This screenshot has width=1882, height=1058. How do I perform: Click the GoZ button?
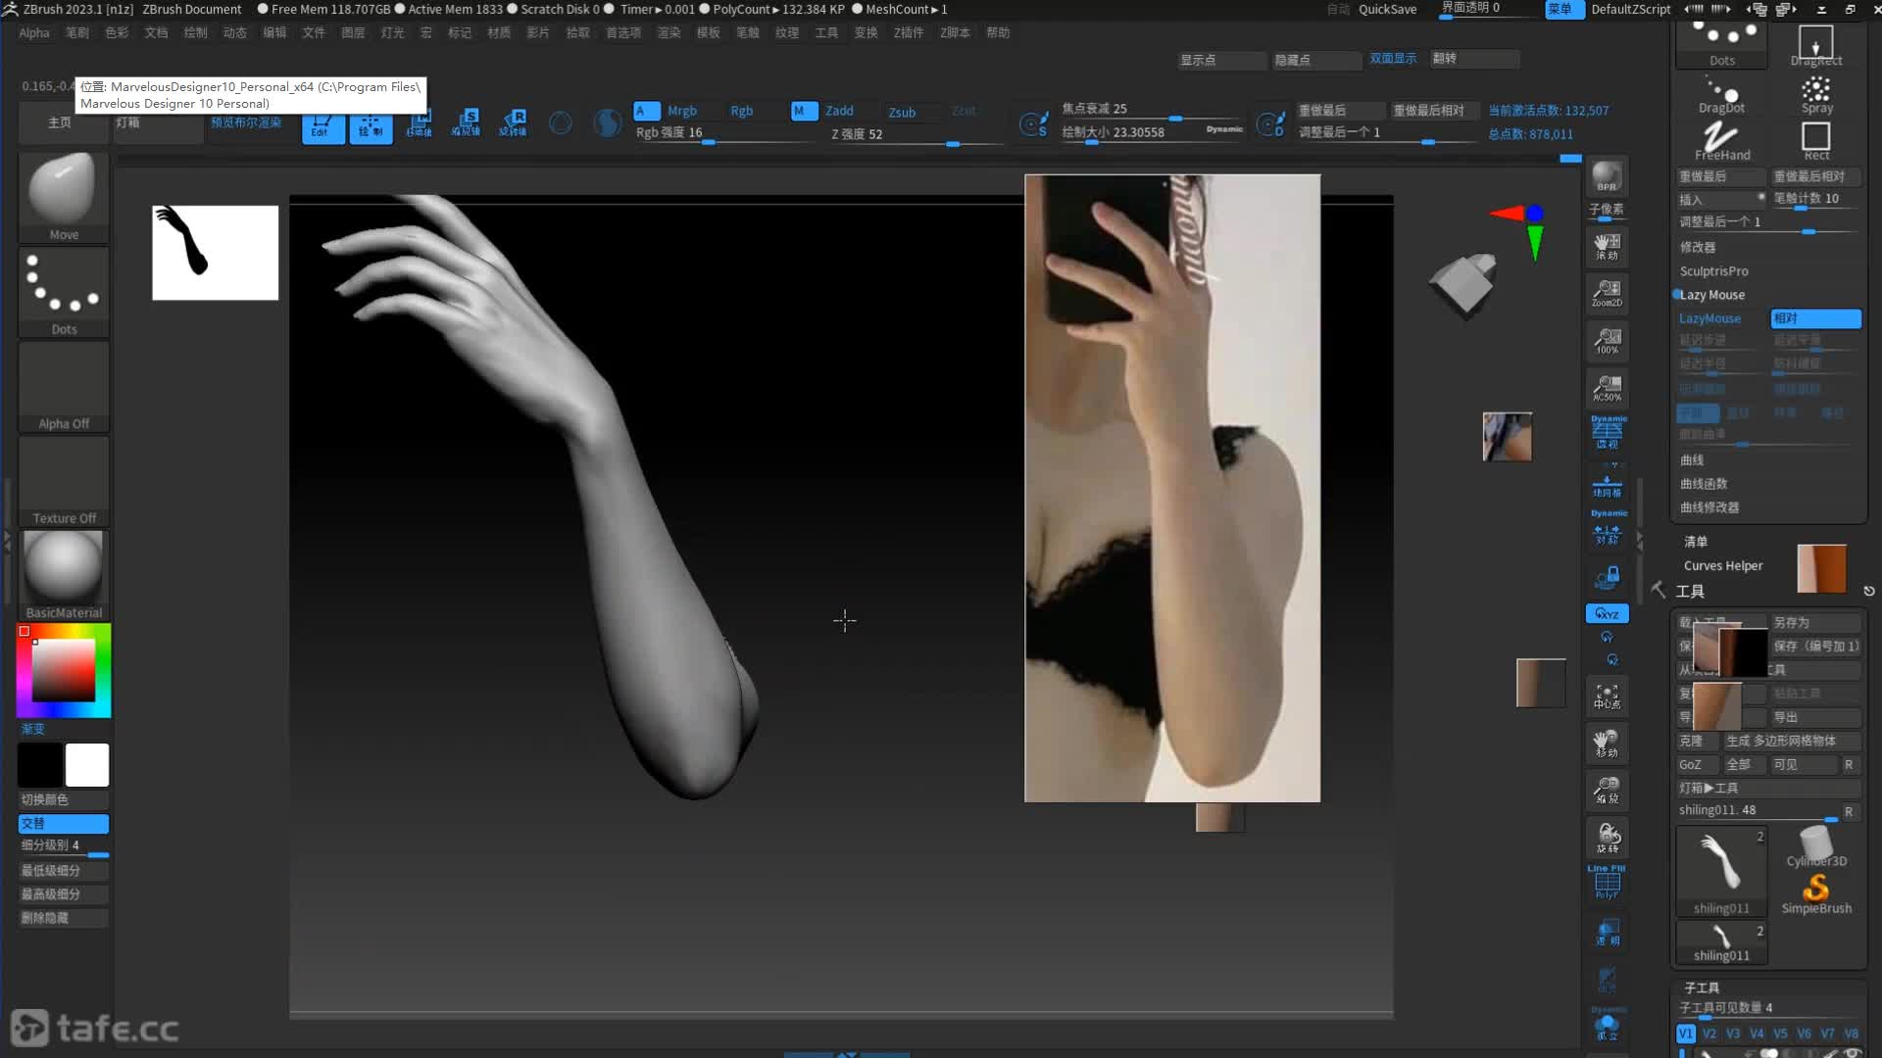pyautogui.click(x=1698, y=765)
